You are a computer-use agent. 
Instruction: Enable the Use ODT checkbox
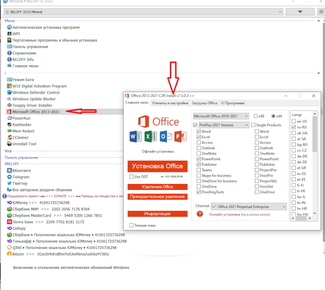point(131,177)
